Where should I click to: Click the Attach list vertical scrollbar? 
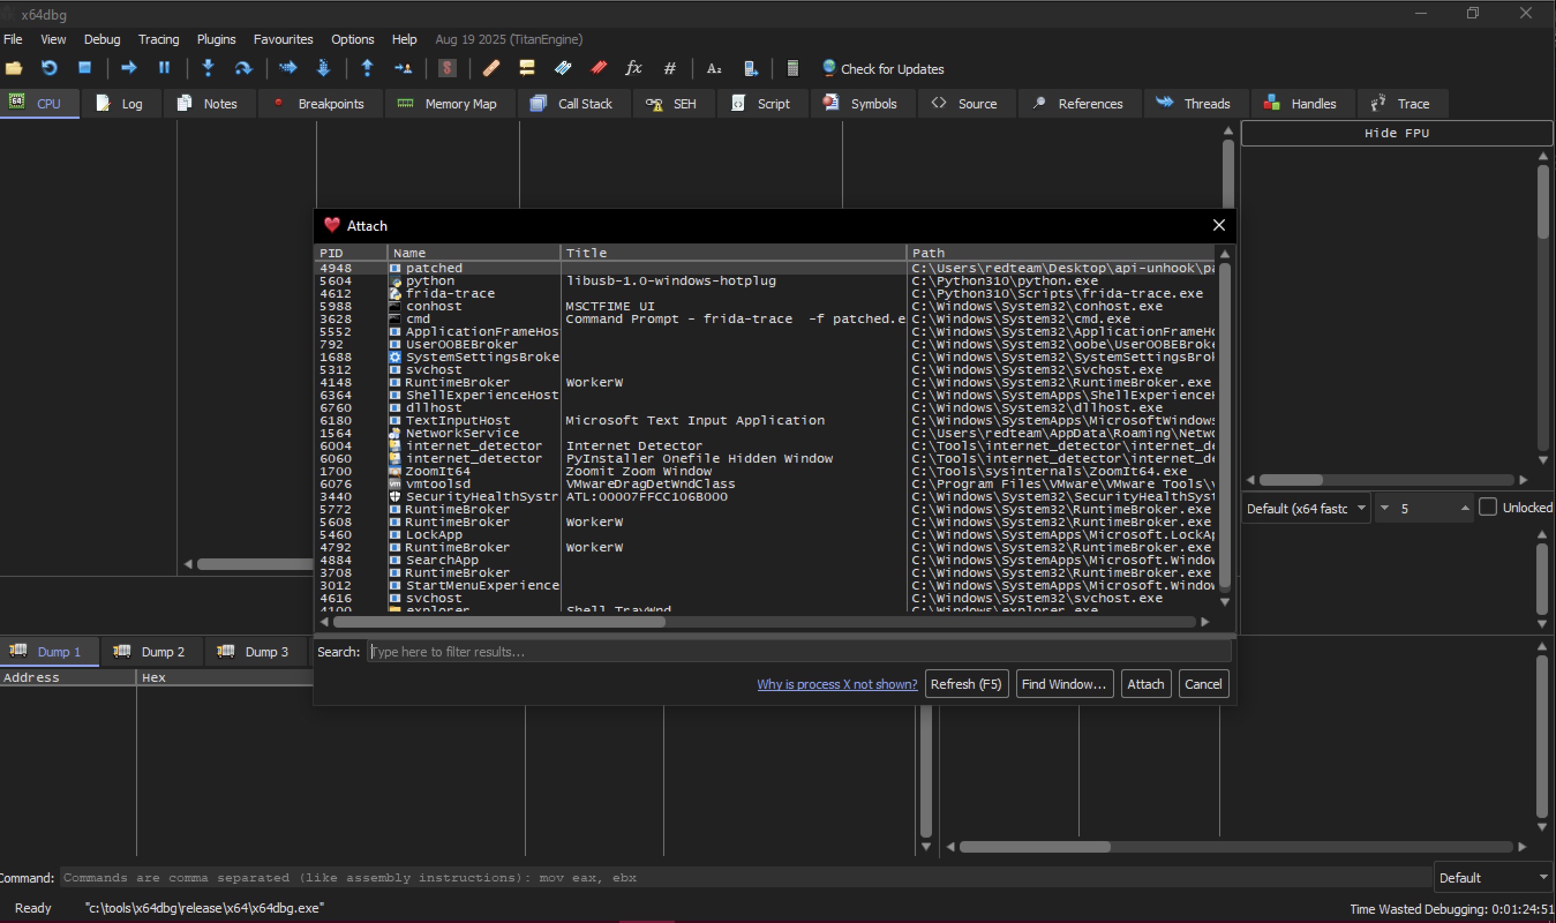pos(1224,426)
